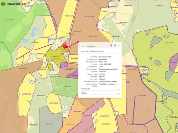Select parcel labeled 61052966878 on map
The image size is (178, 133).
[26, 94]
